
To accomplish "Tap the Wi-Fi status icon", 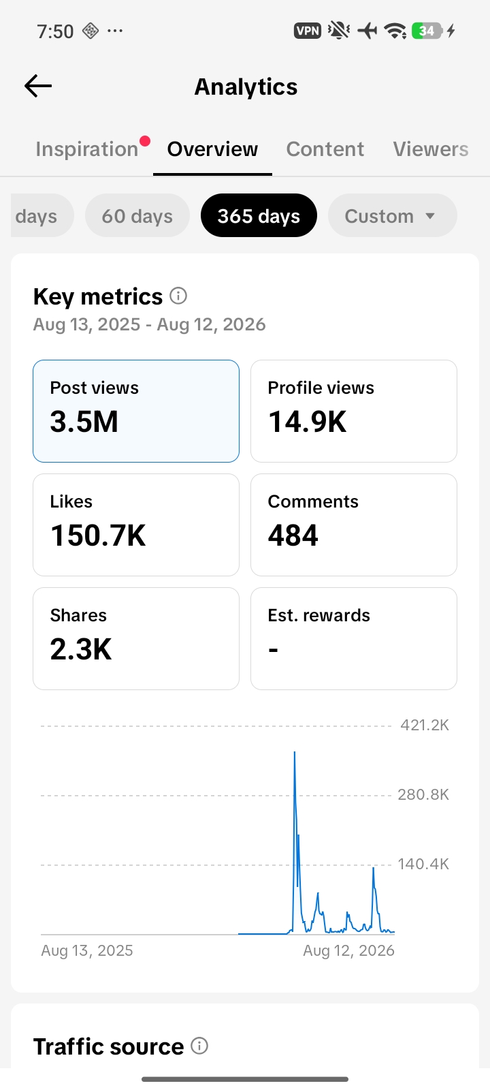I will point(395,31).
